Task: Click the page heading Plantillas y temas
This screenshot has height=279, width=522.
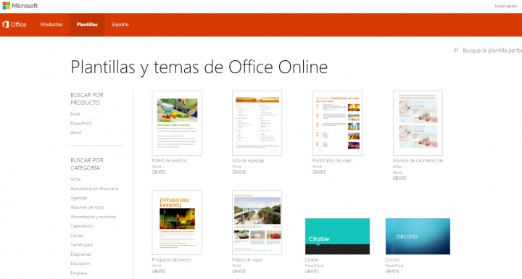Action: click(x=199, y=67)
